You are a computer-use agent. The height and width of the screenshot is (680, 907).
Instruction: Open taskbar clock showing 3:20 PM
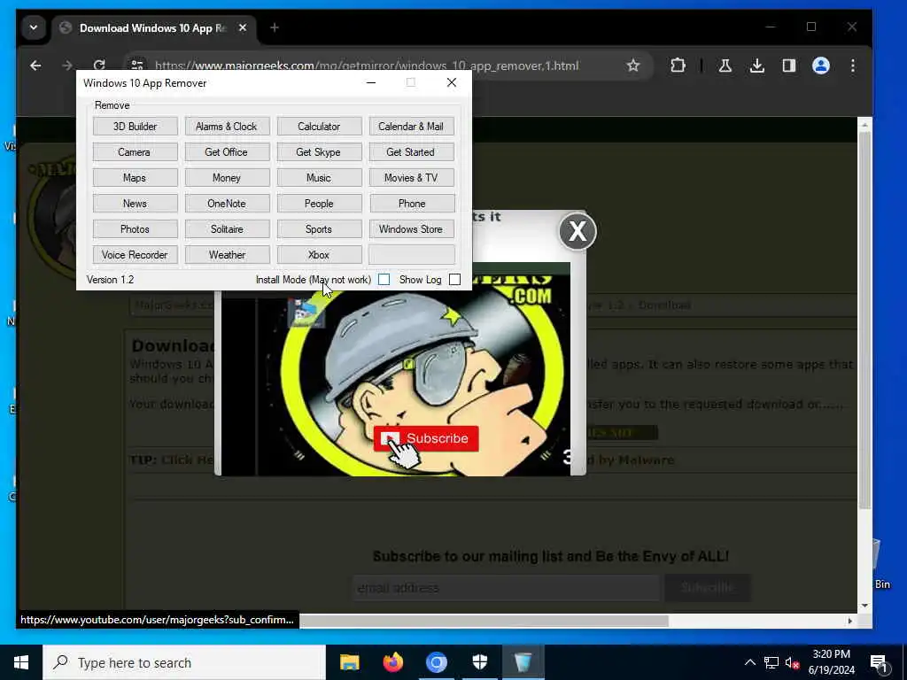(x=831, y=662)
